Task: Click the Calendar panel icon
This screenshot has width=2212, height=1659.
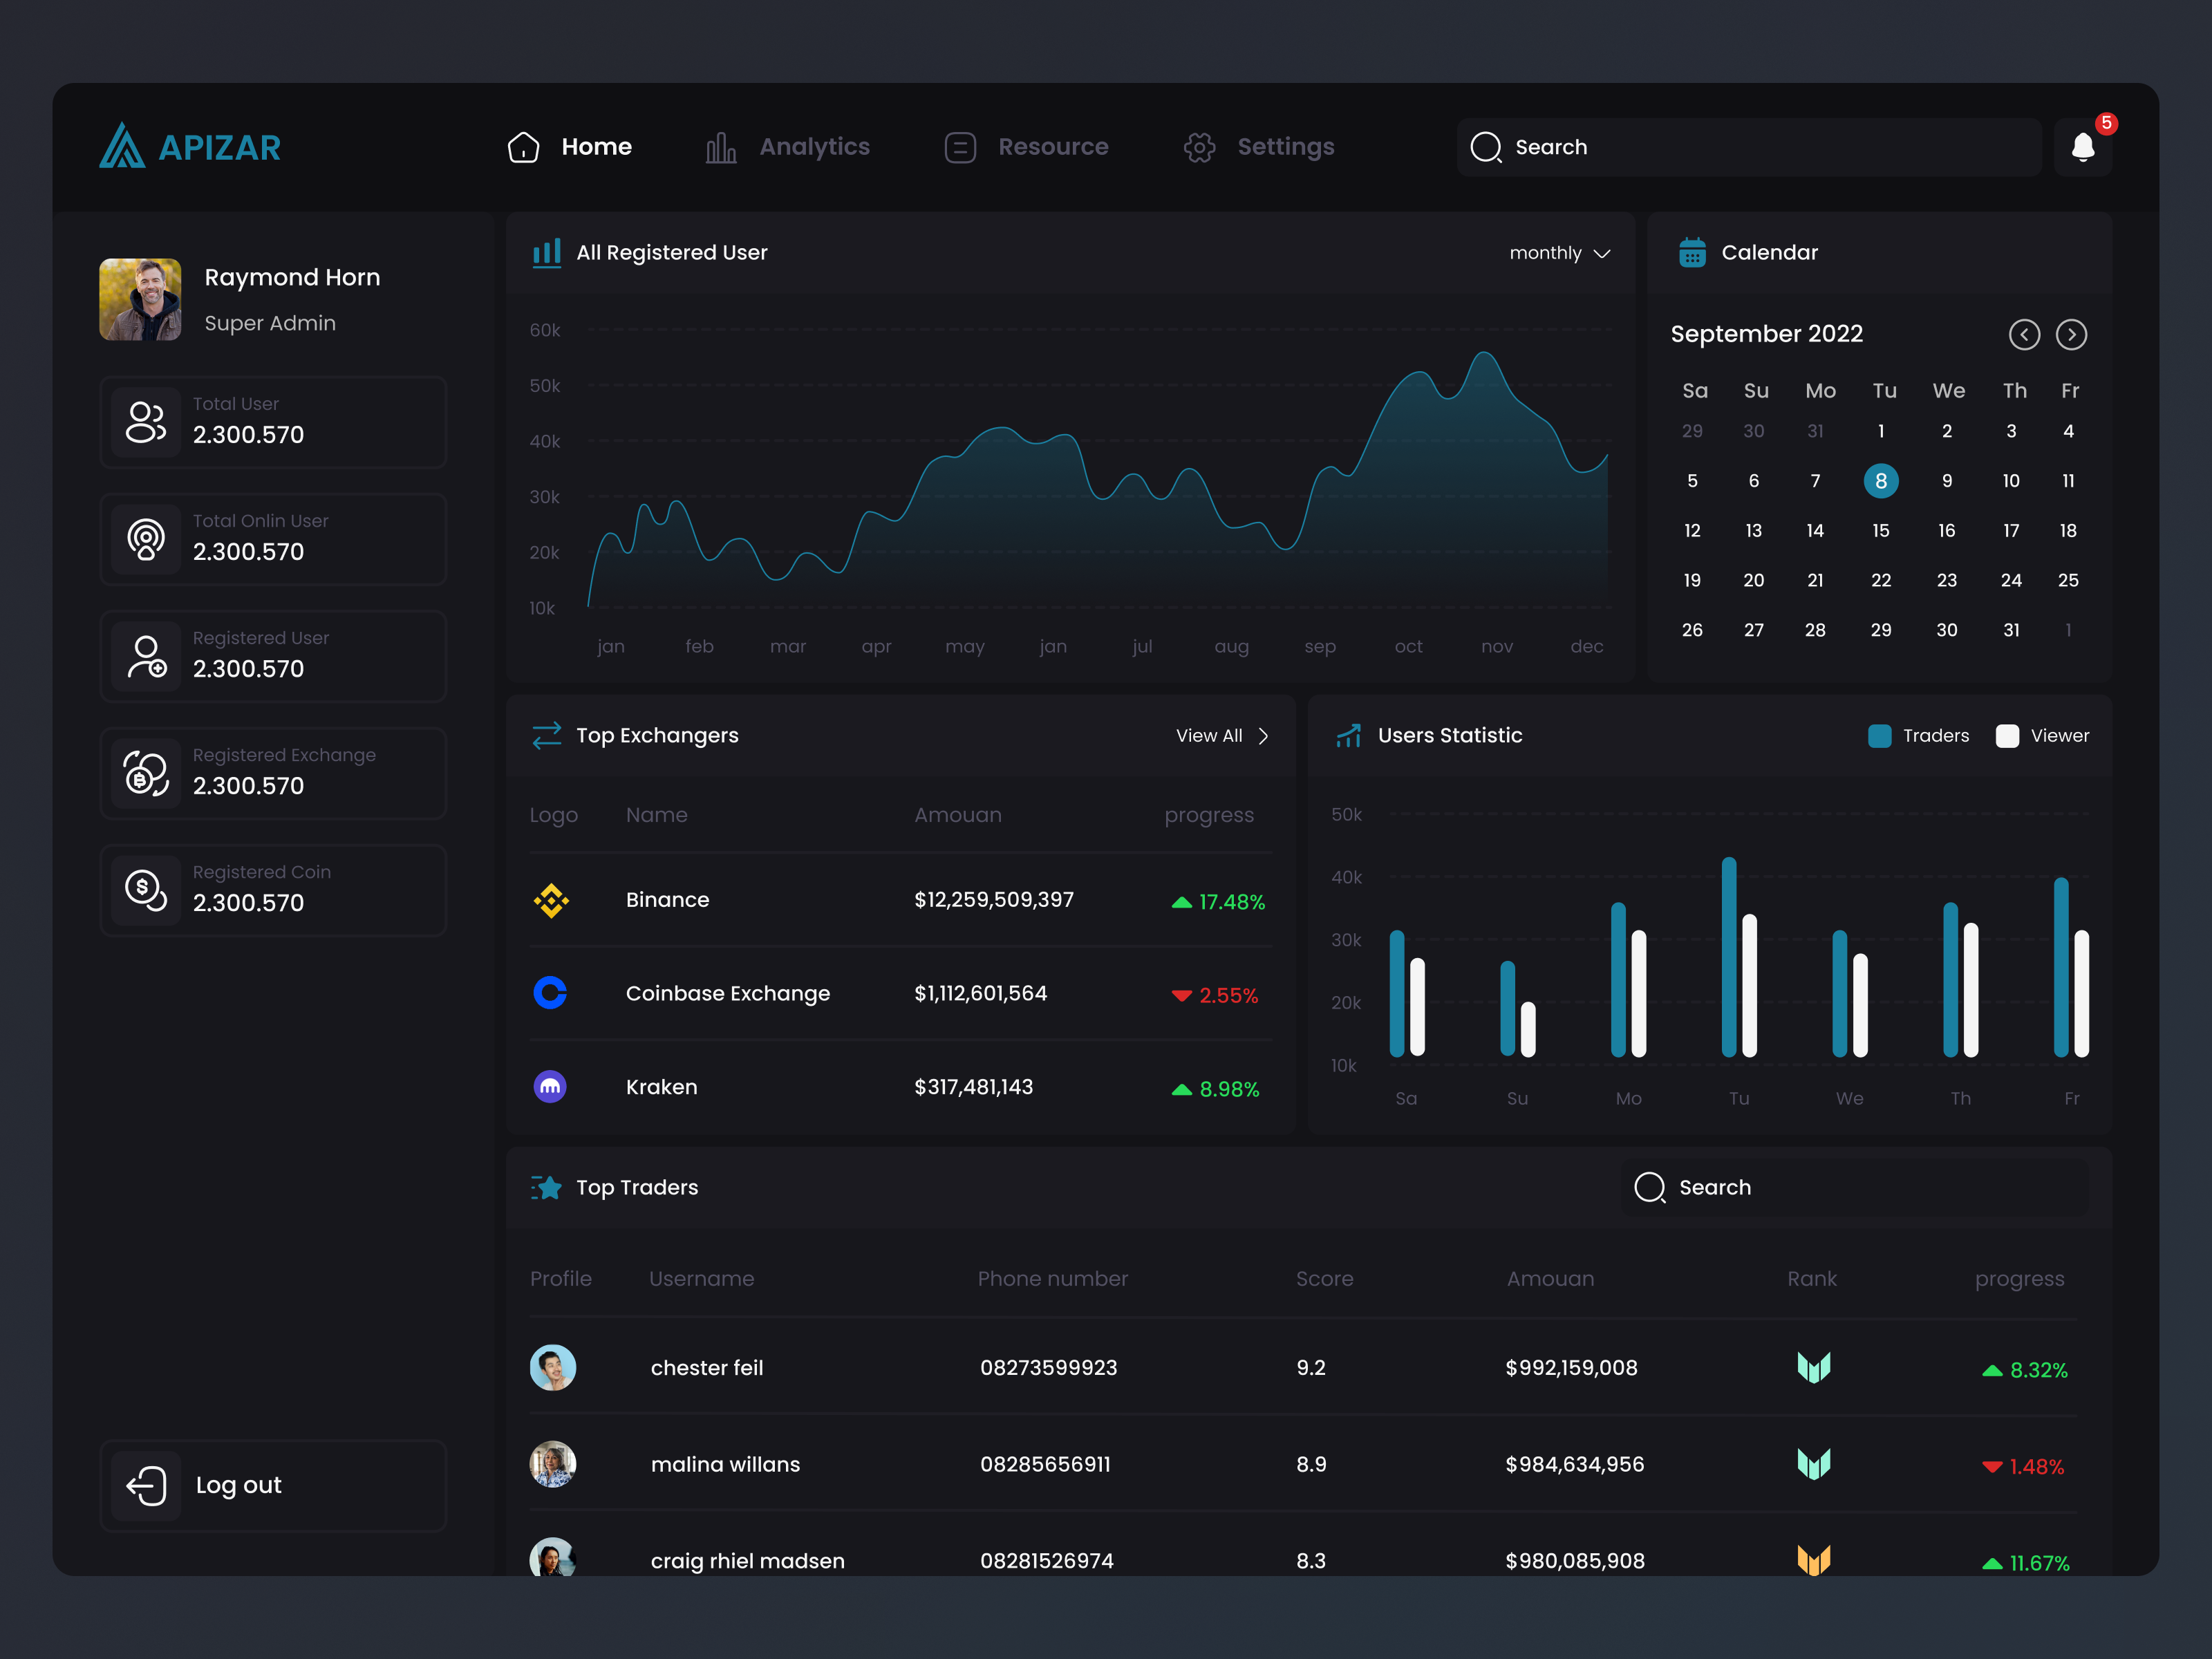Action: (x=1692, y=253)
